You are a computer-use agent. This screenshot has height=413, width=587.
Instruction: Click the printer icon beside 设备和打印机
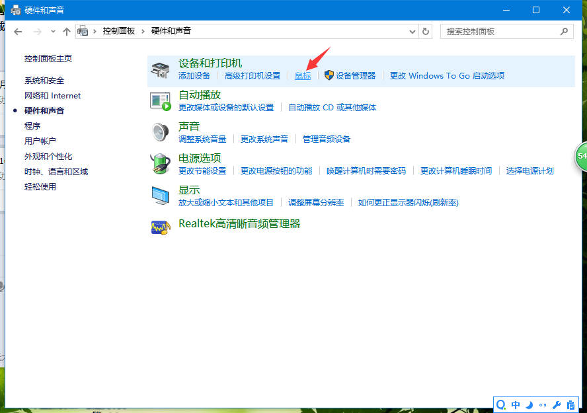coord(160,68)
